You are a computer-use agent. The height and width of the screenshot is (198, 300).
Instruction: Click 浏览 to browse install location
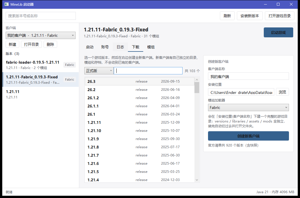[282, 92]
